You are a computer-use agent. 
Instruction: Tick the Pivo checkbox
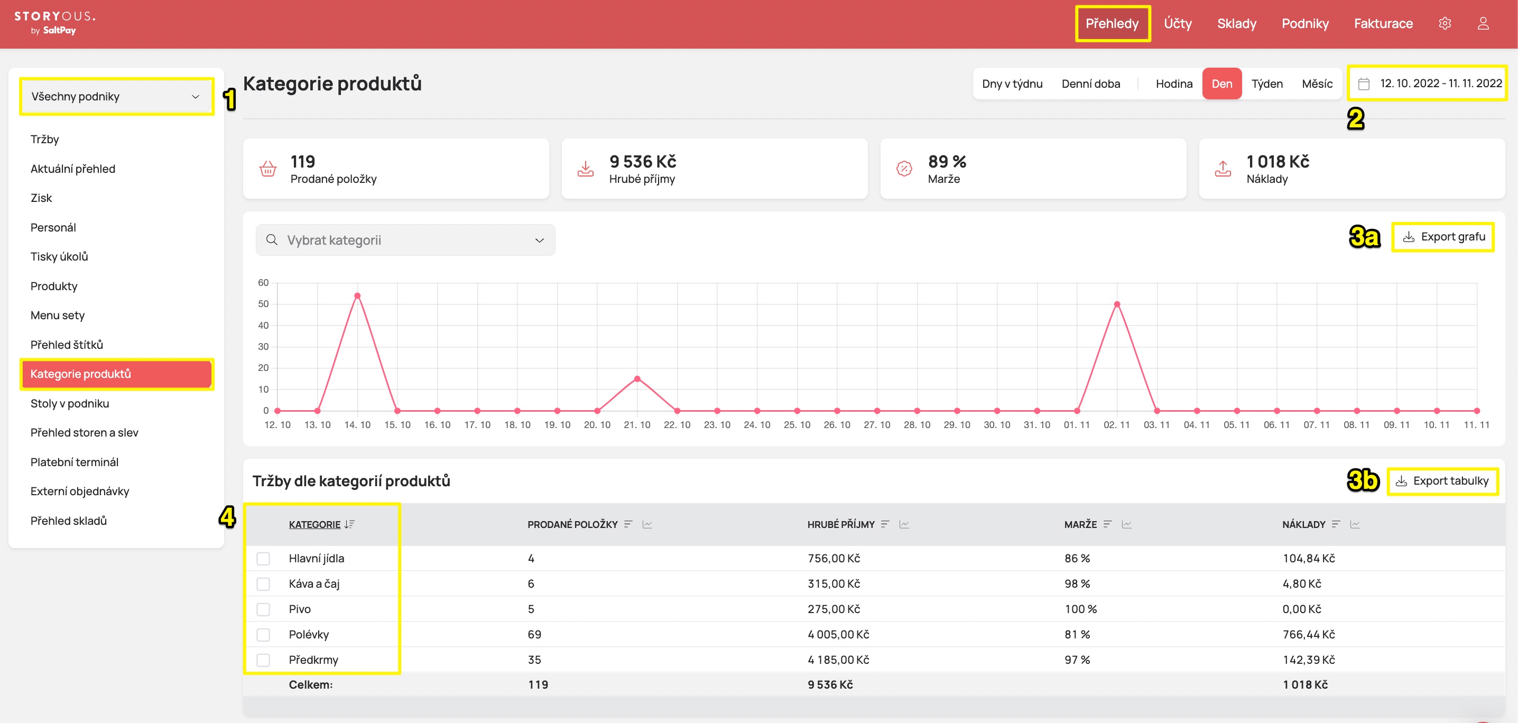(263, 609)
